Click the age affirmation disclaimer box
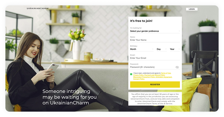The height and width of the screenshot is (117, 224). (x=155, y=99)
